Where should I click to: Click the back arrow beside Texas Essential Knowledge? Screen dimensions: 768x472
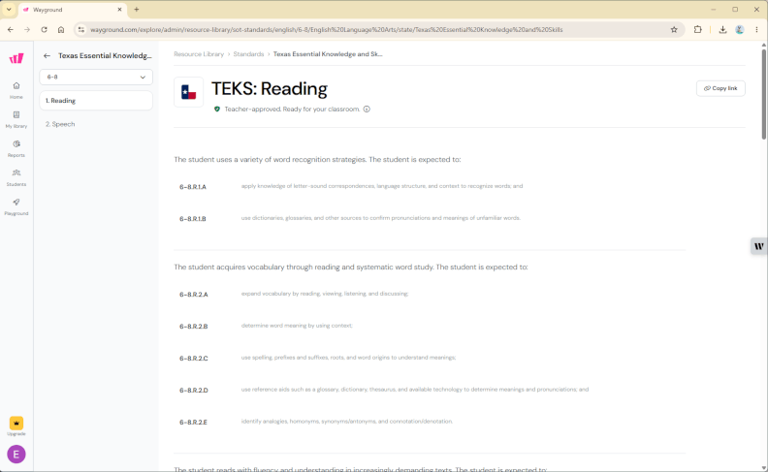pos(47,56)
